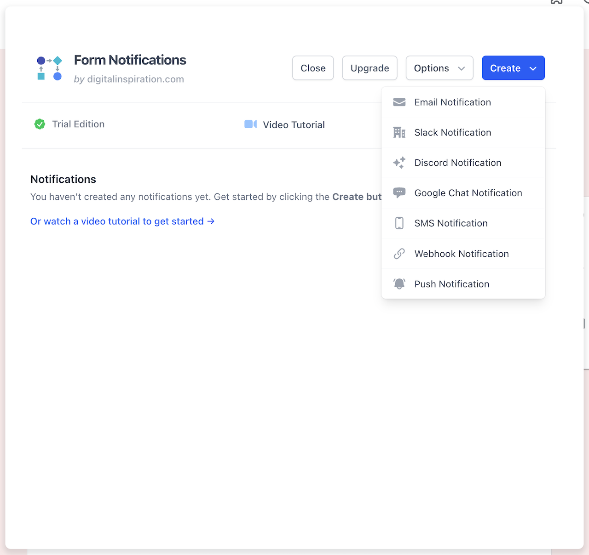Open the video tutorial to get started link
This screenshot has height=555, width=589.
[122, 221]
